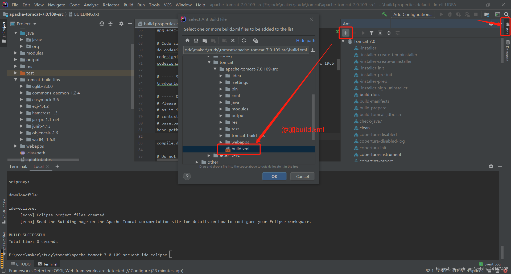Select junit-4.13 folder in Project tree
Viewport: 511px width, 274px height.
(41, 126)
